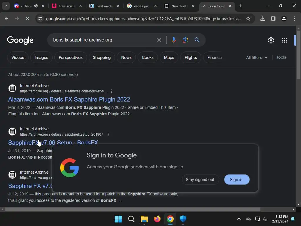Image resolution: width=301 pixels, height=226 pixels.
Task: Close the boris fx sapphire tab
Action: tap(230, 6)
